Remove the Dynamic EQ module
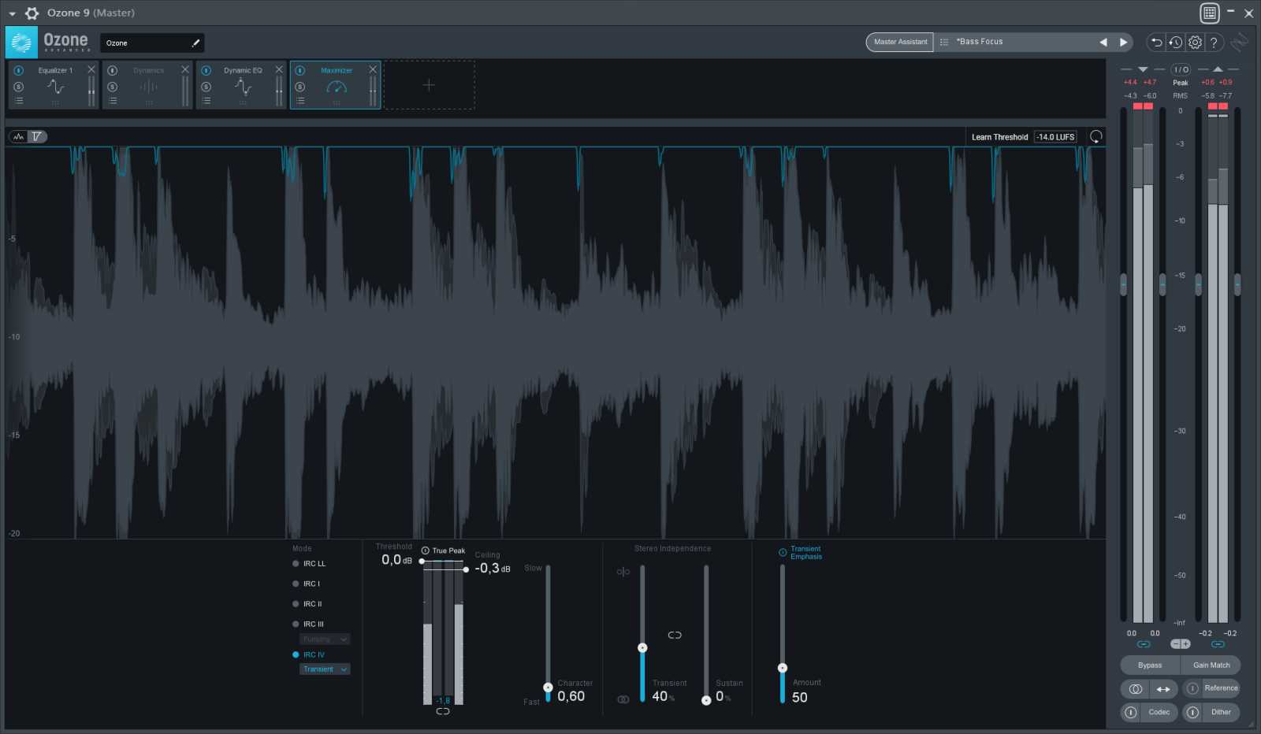 point(279,69)
